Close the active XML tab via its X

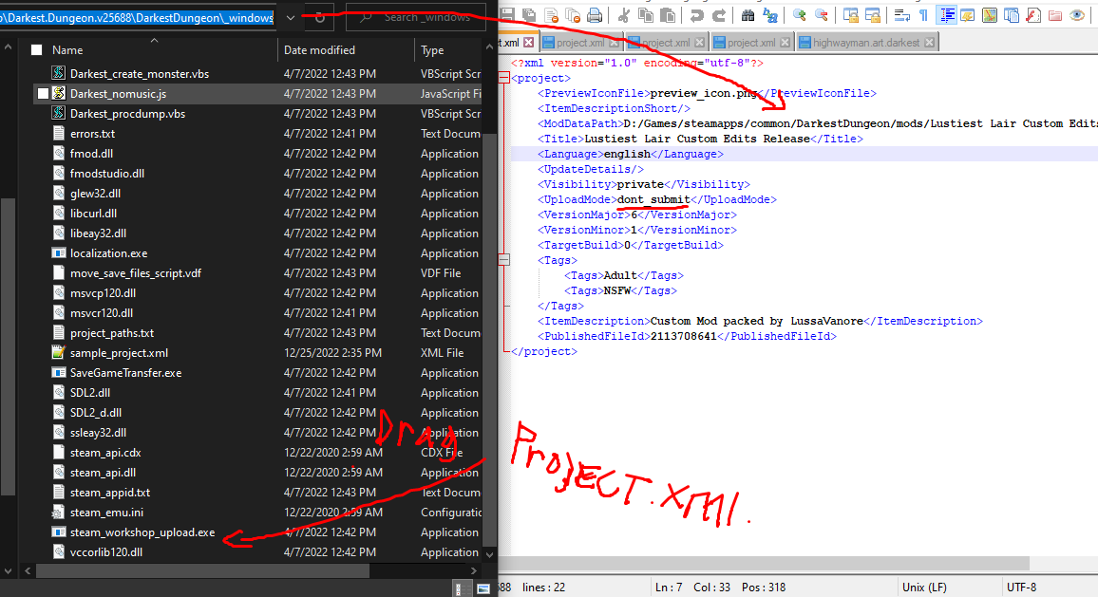(x=529, y=43)
